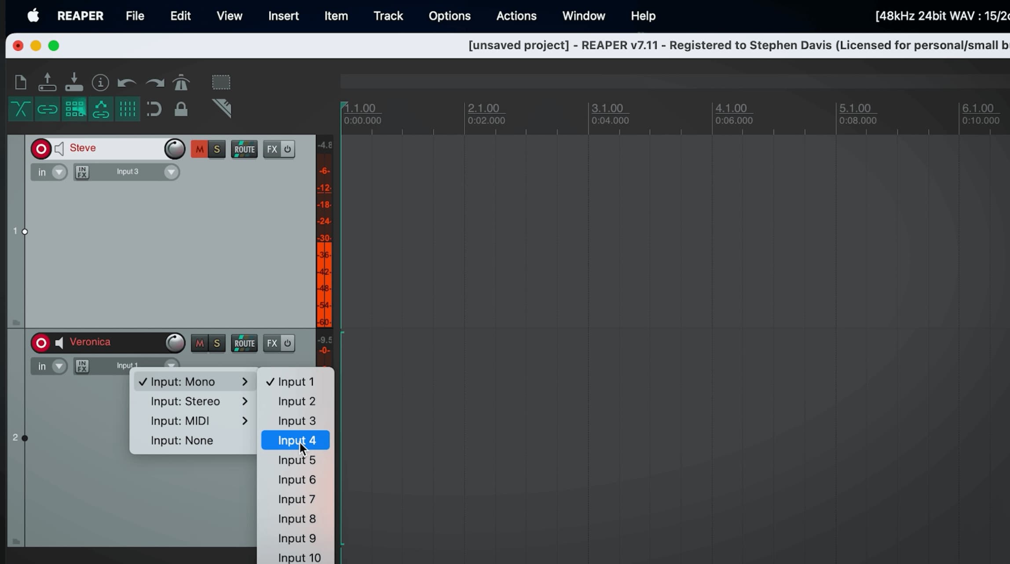Open the Input FX button on Veronica track

click(82, 366)
